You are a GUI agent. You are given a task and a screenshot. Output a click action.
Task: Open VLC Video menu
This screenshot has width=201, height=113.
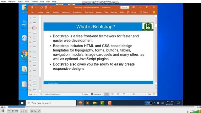click(27, 2)
